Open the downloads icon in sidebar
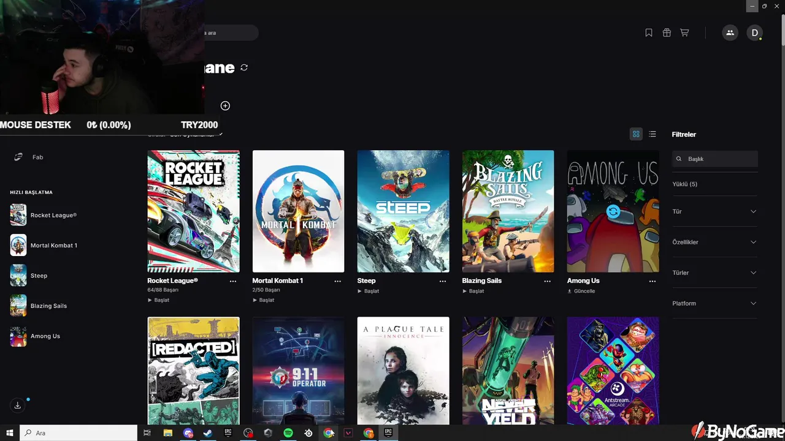 click(18, 405)
